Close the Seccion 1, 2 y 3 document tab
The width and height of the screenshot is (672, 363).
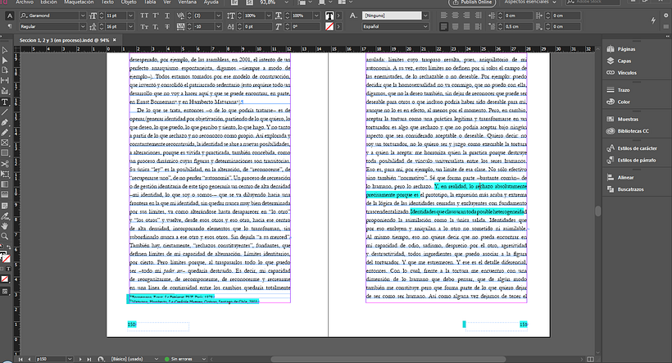click(x=115, y=40)
